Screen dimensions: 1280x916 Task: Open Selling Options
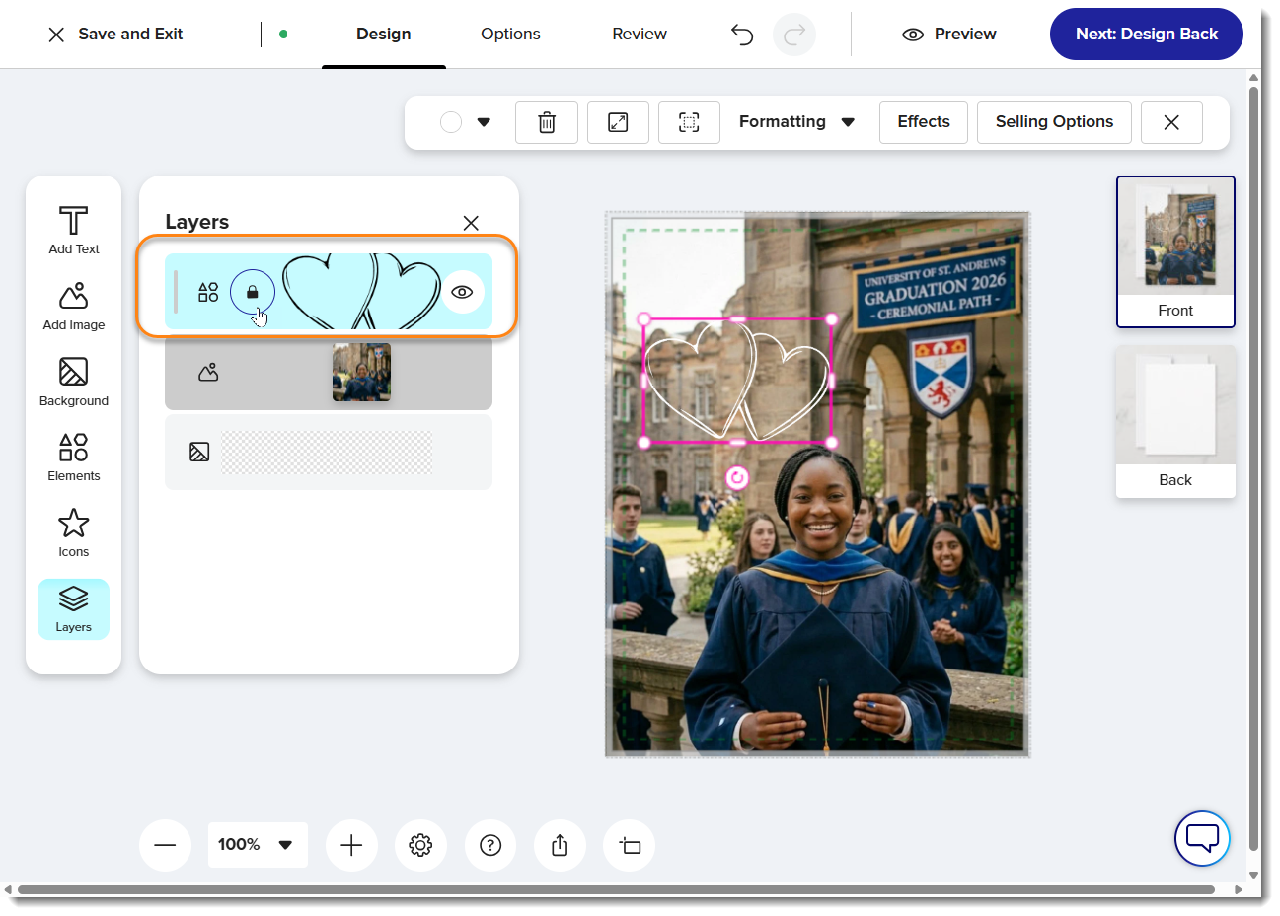click(x=1053, y=122)
